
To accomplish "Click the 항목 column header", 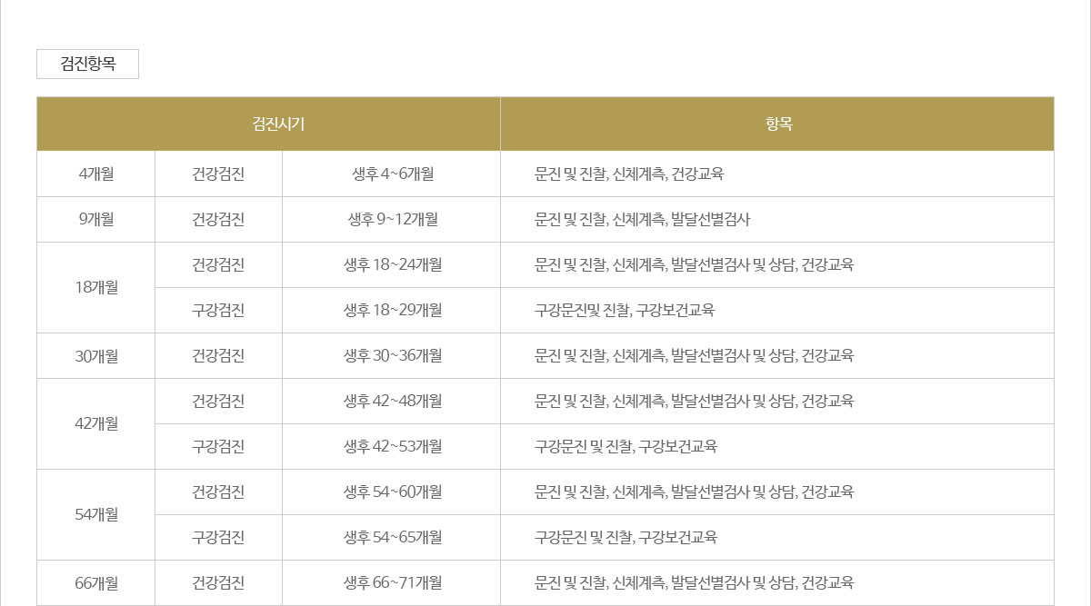I will [x=777, y=124].
